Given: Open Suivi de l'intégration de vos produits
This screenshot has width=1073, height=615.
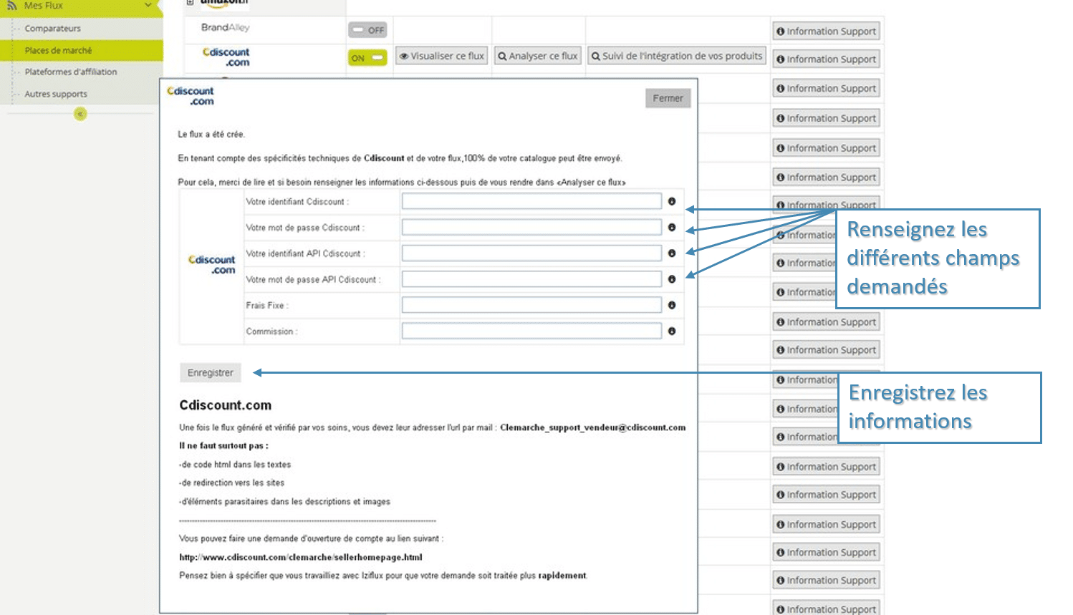Looking at the screenshot, I should tap(677, 56).
